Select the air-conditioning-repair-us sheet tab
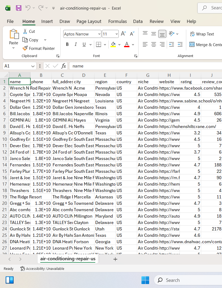222x288 pixels. (68, 259)
